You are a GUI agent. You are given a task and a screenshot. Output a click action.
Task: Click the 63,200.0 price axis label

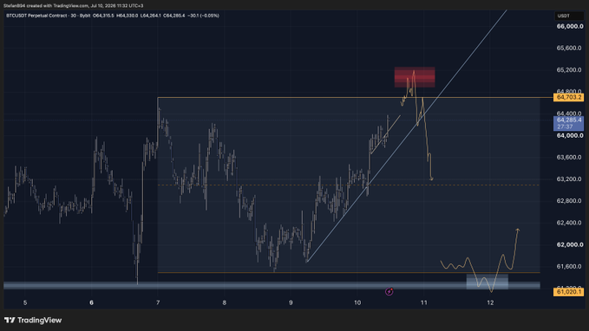click(x=570, y=179)
